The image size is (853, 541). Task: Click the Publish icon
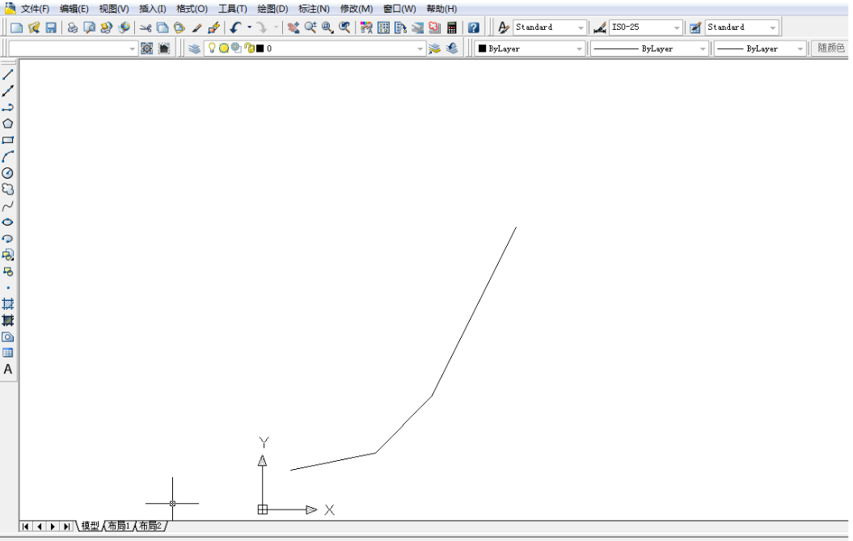click(x=106, y=27)
